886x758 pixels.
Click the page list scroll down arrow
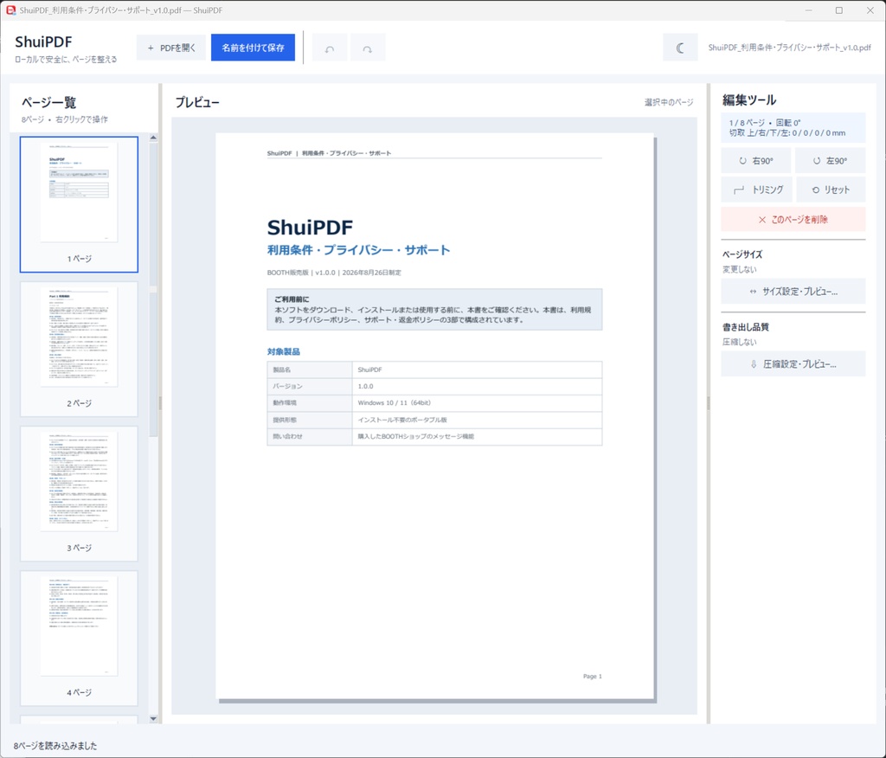pos(153,719)
